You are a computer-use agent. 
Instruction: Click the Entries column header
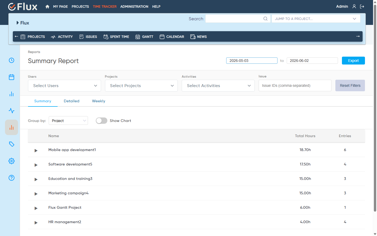(345, 136)
